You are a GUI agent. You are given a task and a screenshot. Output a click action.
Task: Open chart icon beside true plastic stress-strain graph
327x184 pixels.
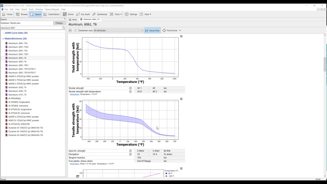(181, 168)
